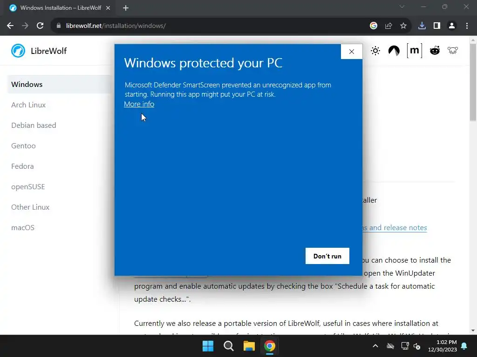Click the site lock icon in address bar
Viewport: 477px width, 357px height.
click(x=59, y=26)
